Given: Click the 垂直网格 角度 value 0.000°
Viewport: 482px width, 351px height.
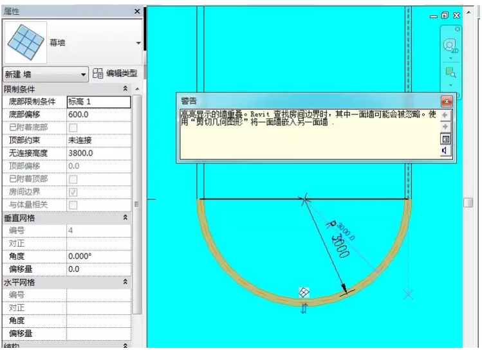Looking at the screenshot, I should (x=98, y=256).
